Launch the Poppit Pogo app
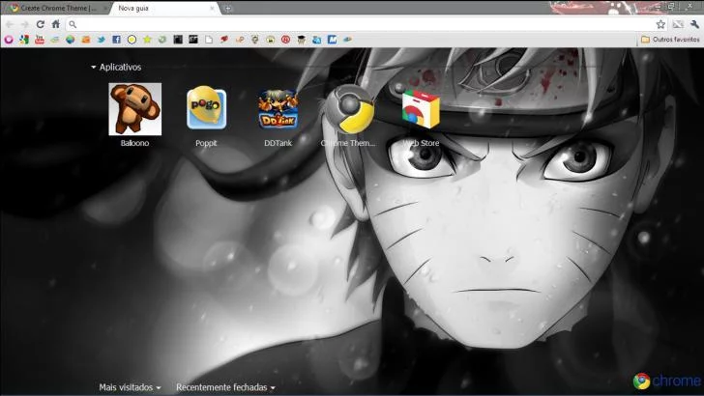The width and height of the screenshot is (704, 396). click(207, 108)
